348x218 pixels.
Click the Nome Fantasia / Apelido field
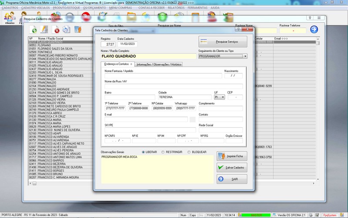point(163,76)
